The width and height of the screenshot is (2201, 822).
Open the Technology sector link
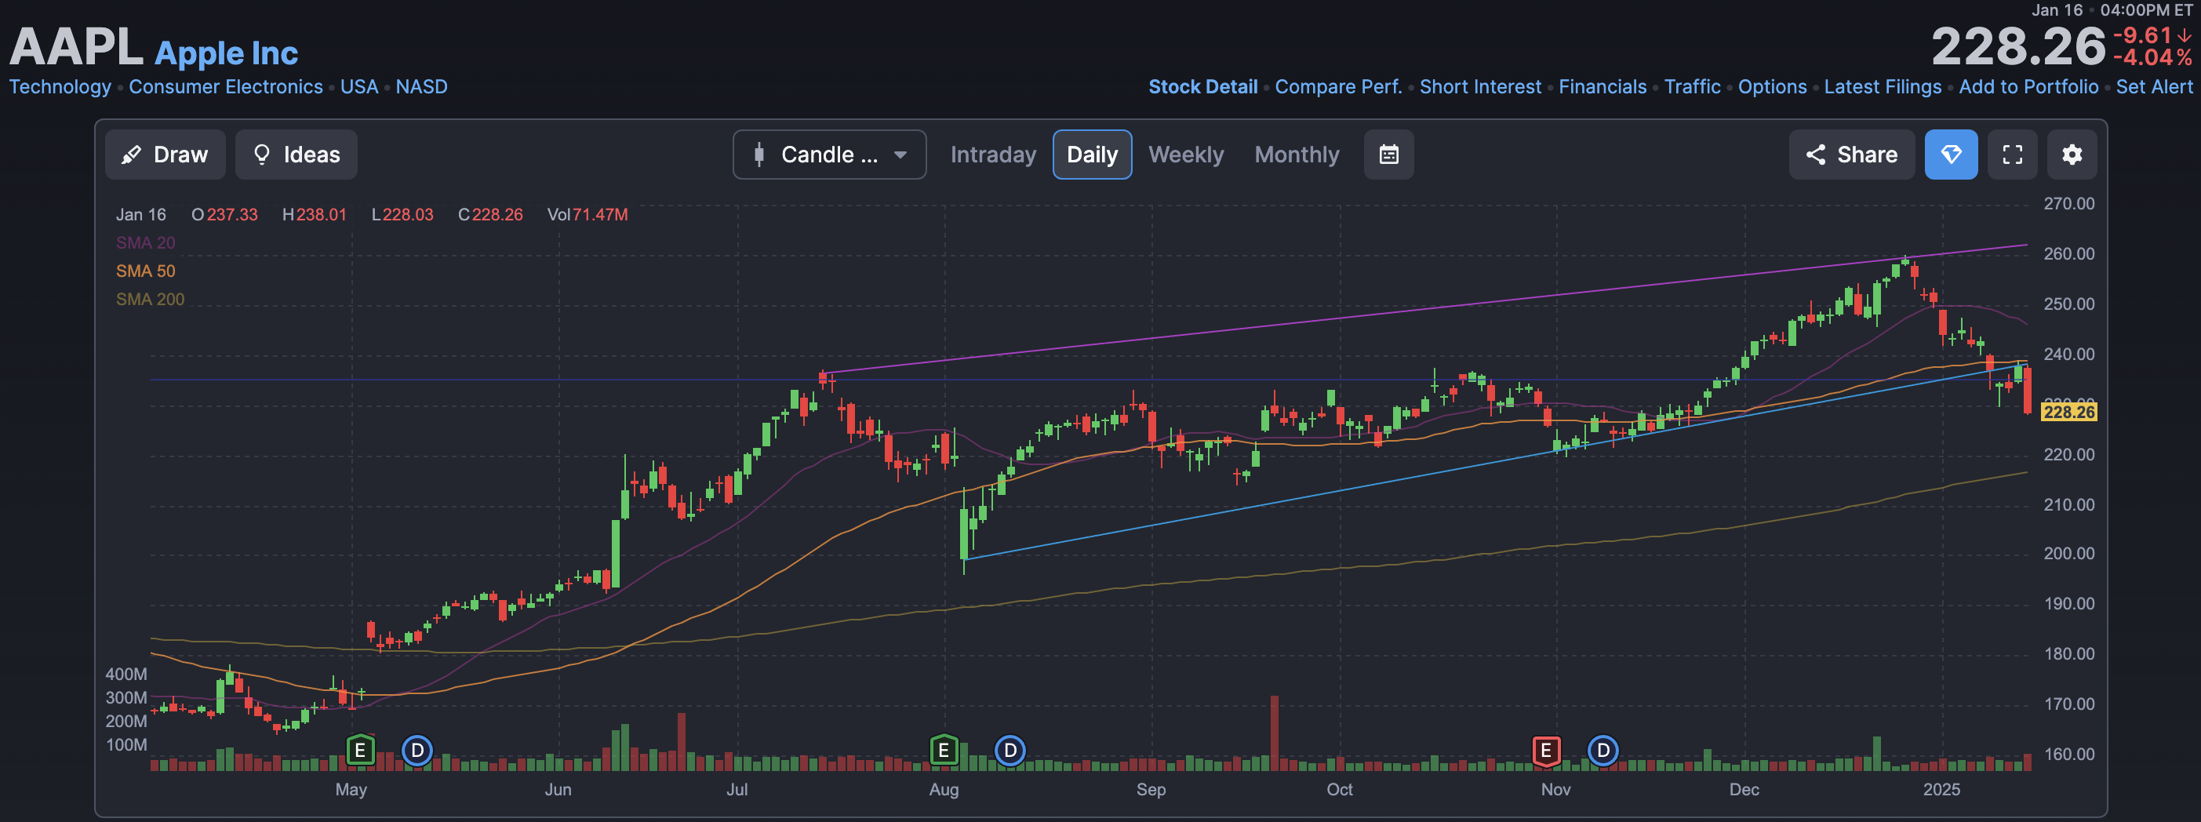click(60, 87)
